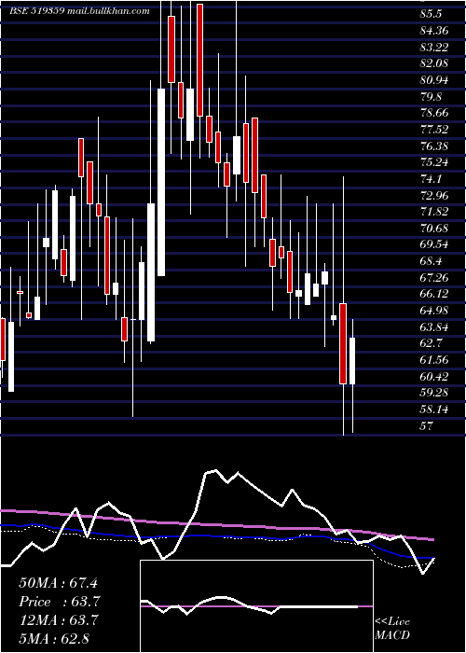Click the <<Live MACD label
This screenshot has width=466, height=653.
tap(392, 628)
